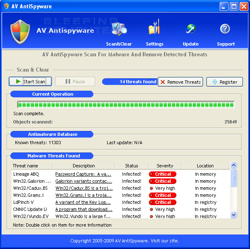Screen dimensions: 250x249
Task: Open the Settings tools icon
Action: pyautogui.click(x=154, y=27)
